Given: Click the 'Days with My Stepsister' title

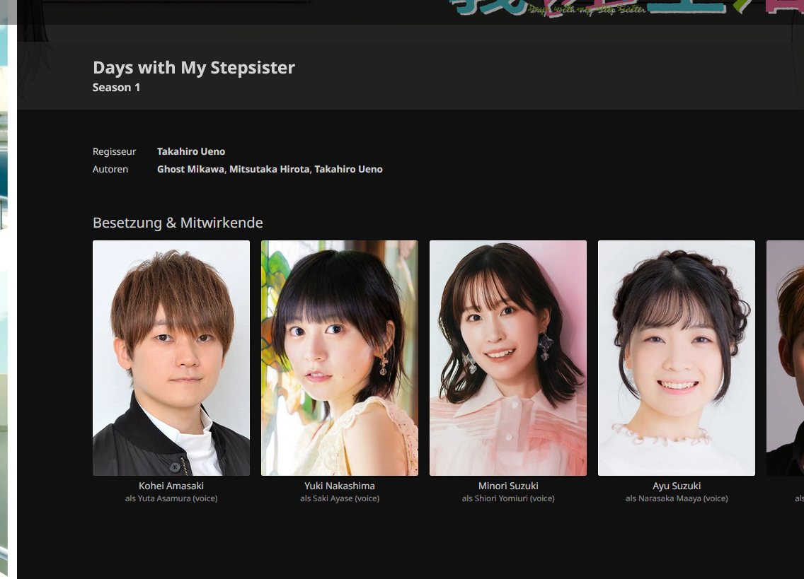Looking at the screenshot, I should click(x=193, y=68).
